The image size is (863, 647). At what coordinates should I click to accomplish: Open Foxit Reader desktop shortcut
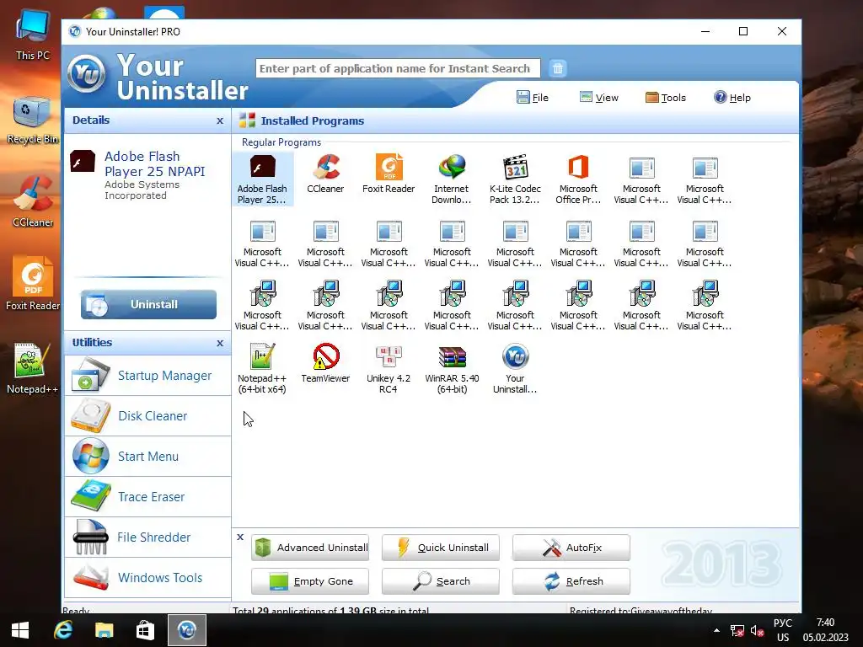pyautogui.click(x=33, y=284)
